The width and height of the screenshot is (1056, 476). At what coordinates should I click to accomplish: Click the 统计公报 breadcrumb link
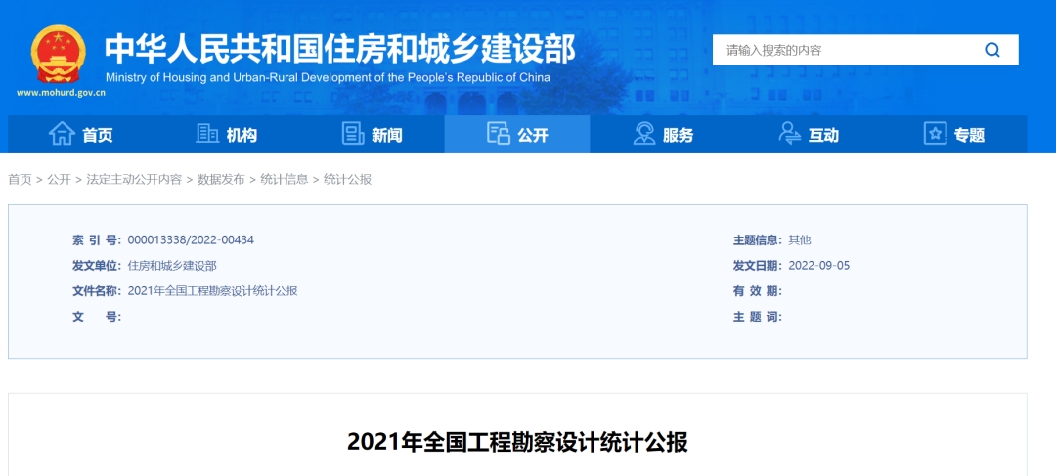347,180
